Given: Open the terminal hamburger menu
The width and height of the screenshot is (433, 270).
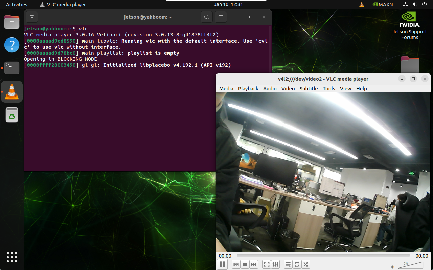Looking at the screenshot, I should pyautogui.click(x=221, y=17).
